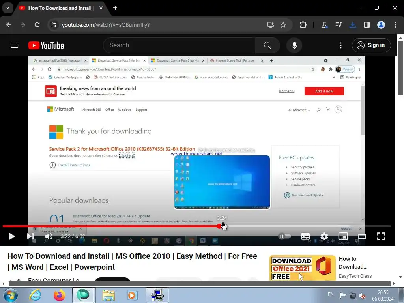The image size is (404, 303).
Task: Mute the video volume
Action: [x=49, y=236]
